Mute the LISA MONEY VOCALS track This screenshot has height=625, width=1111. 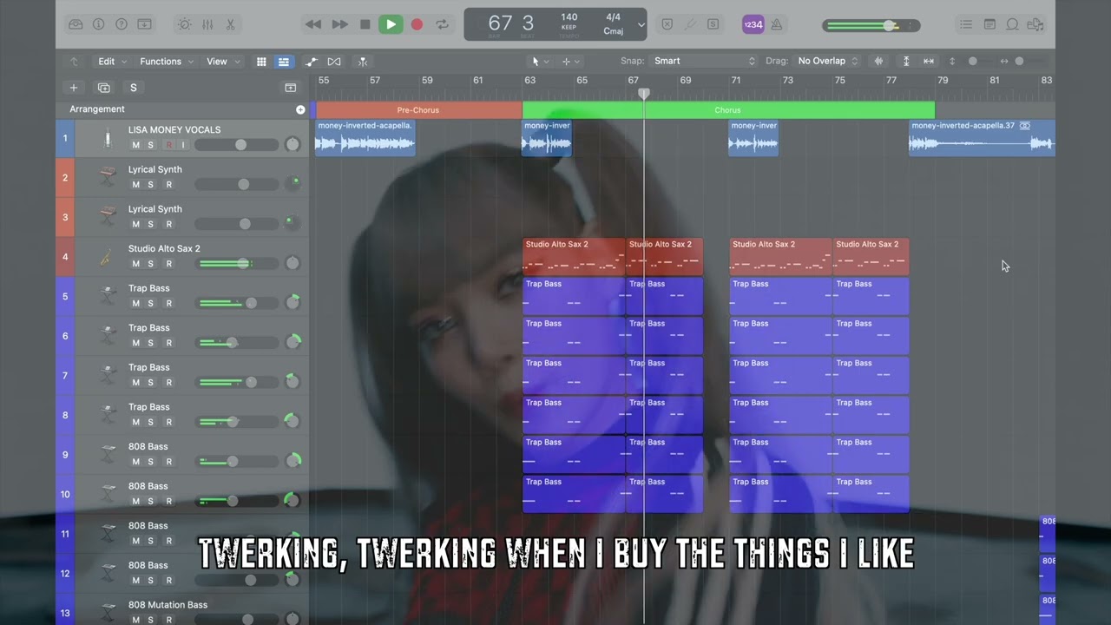point(135,145)
